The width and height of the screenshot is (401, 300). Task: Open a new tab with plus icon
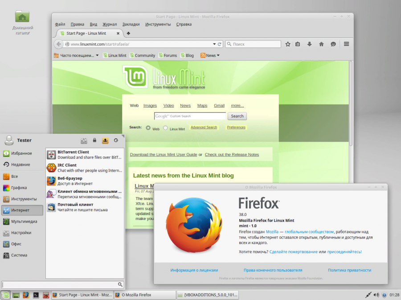coord(128,33)
